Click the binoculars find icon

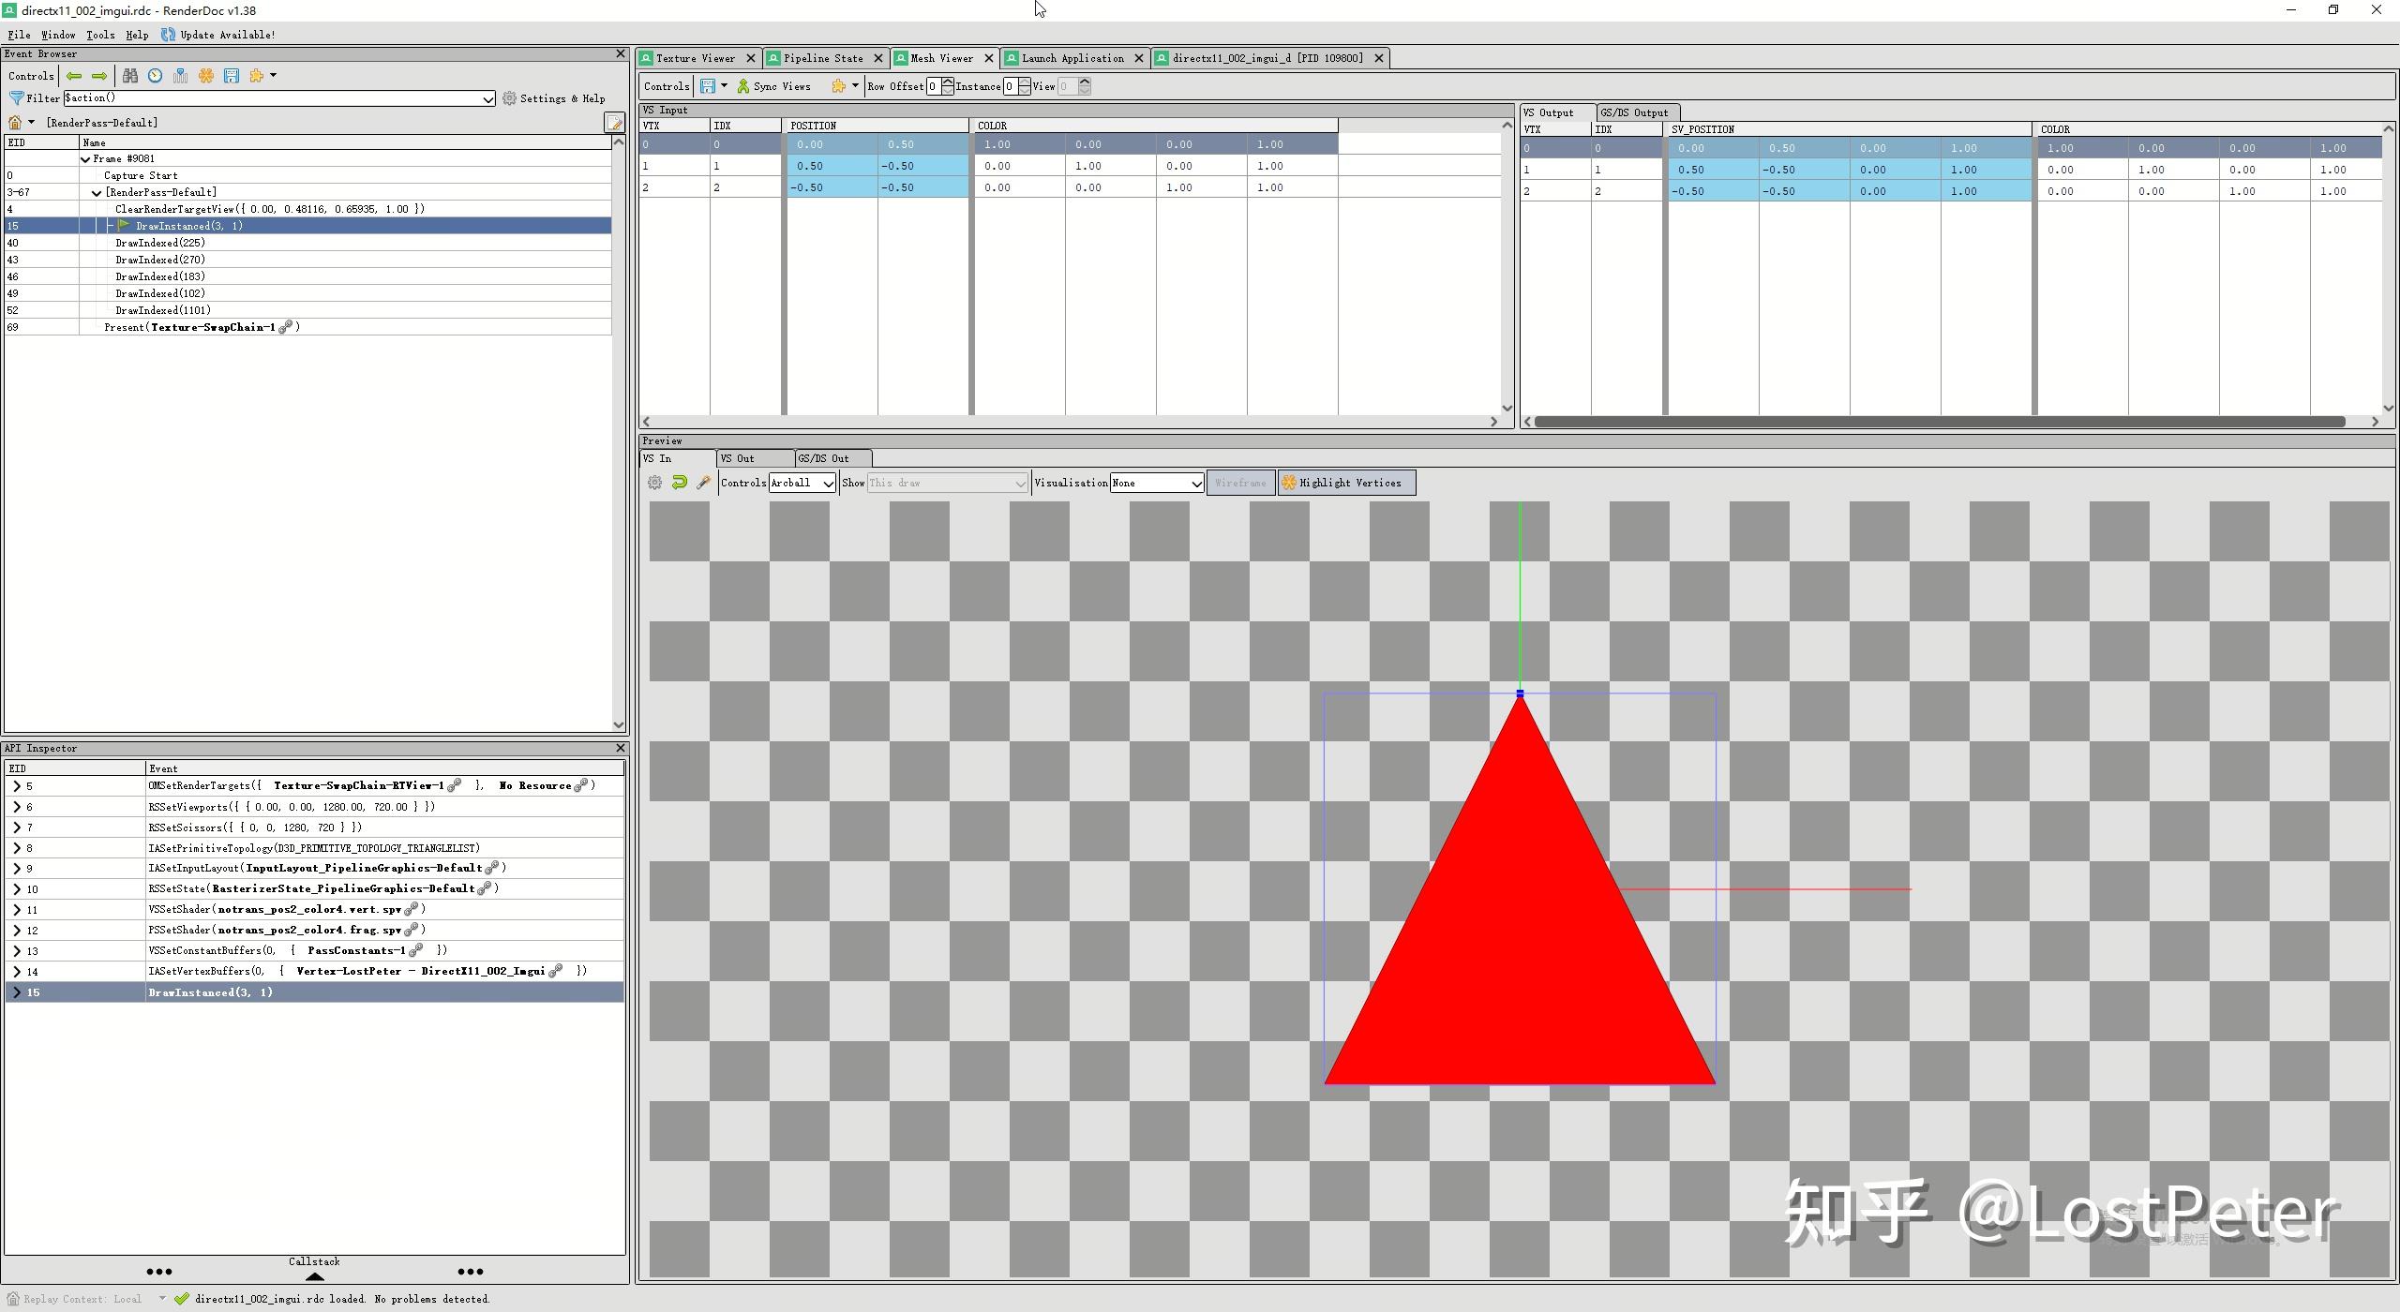(x=130, y=76)
